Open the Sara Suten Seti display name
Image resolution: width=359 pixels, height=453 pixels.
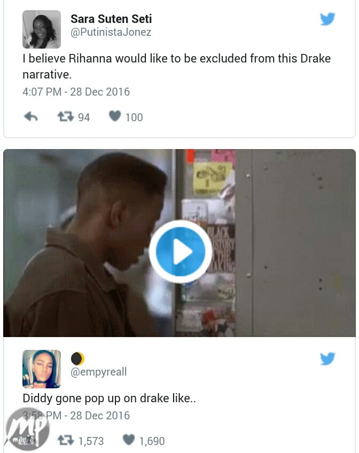pos(111,19)
